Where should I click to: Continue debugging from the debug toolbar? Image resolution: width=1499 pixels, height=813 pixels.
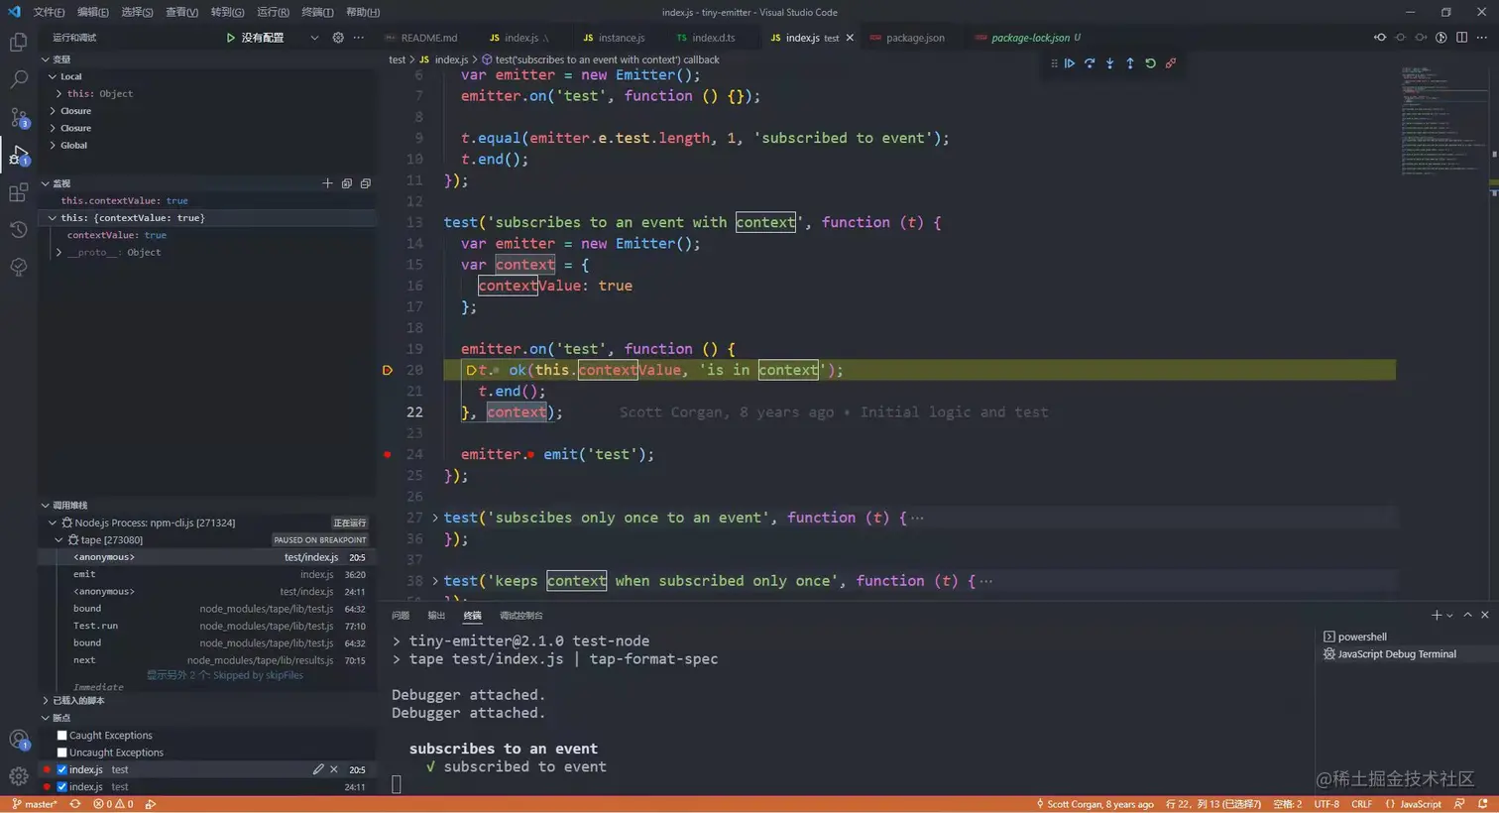1069,63
